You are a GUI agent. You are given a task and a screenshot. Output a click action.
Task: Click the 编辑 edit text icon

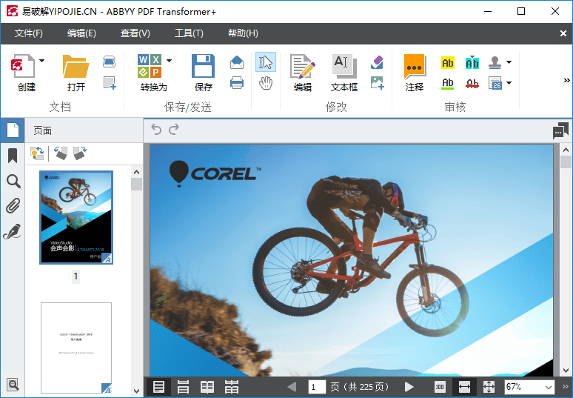tap(303, 66)
